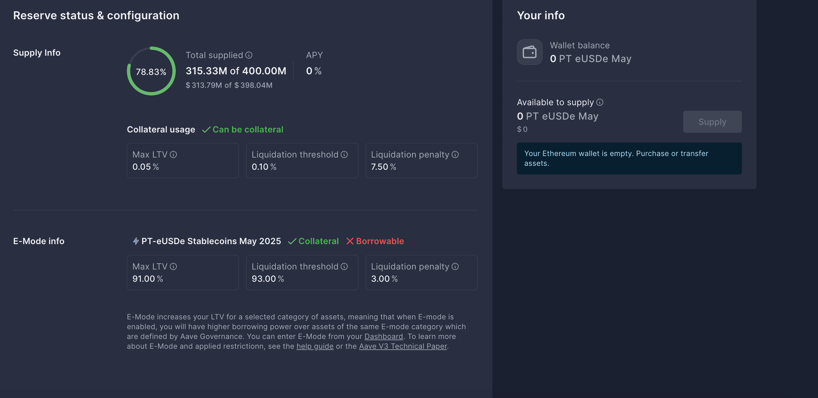Click the Total supplied info icon
Screen dimensions: 818x398
pyautogui.click(x=249, y=55)
